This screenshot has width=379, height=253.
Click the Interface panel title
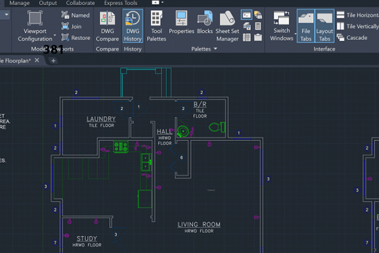pyautogui.click(x=324, y=49)
